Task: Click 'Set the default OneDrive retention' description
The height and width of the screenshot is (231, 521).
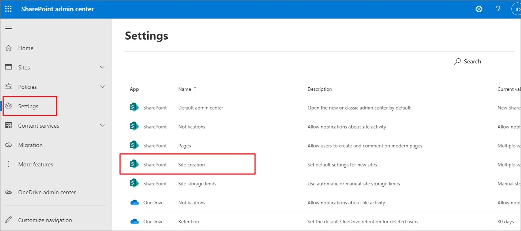Action: click(x=363, y=222)
